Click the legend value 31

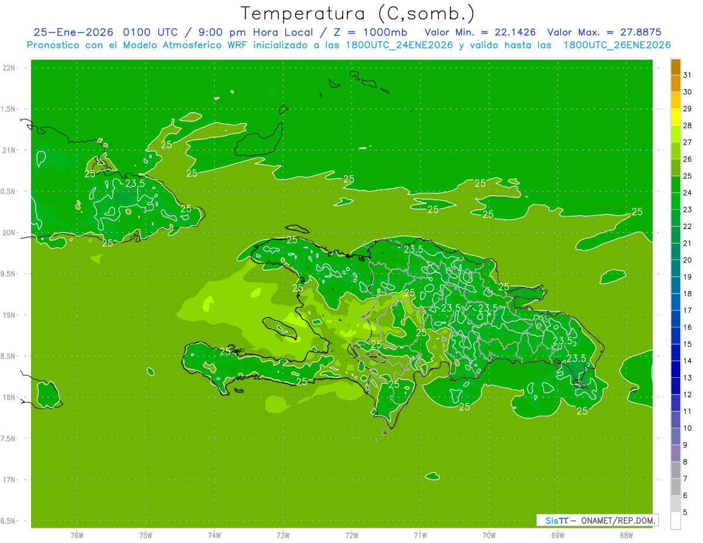(x=688, y=75)
